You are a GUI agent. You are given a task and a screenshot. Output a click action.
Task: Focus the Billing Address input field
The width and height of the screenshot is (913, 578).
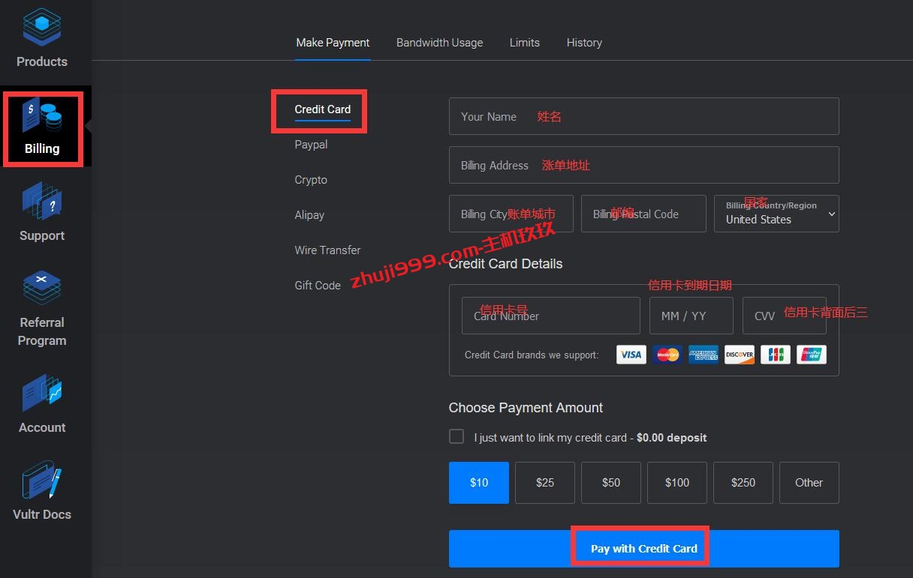[644, 165]
